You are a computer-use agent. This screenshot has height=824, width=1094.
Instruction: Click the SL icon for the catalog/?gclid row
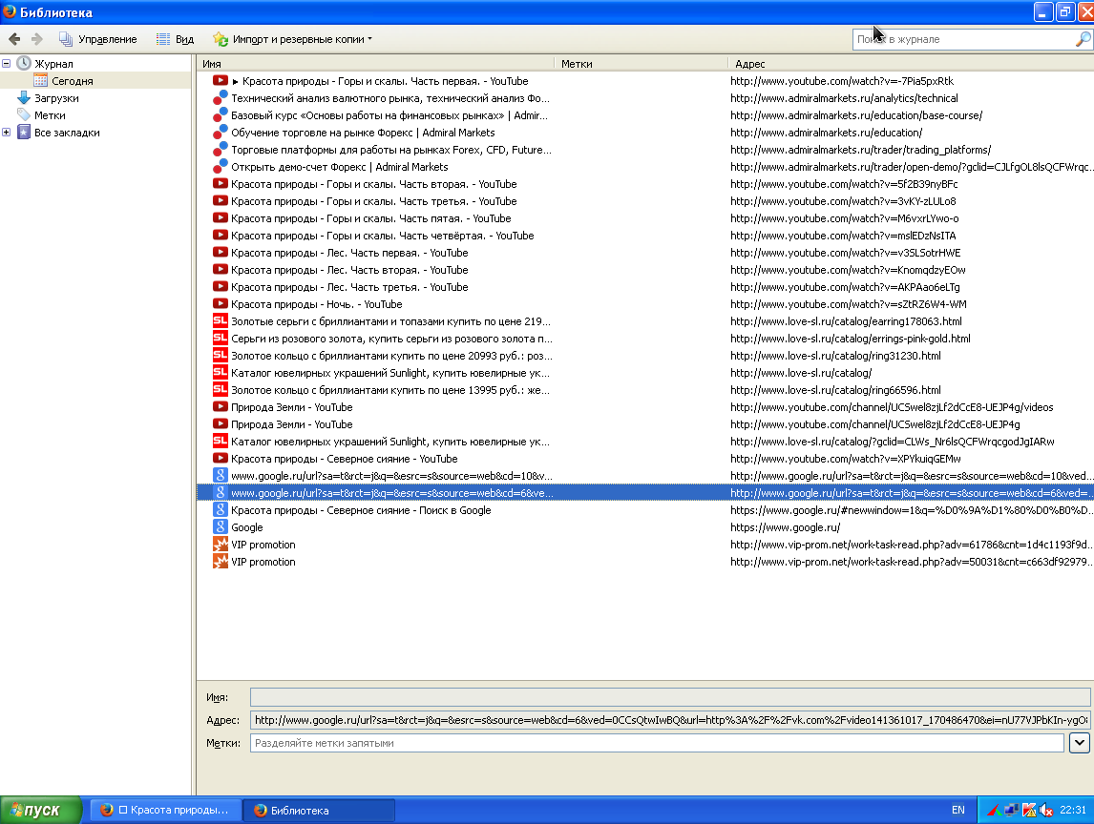221,442
